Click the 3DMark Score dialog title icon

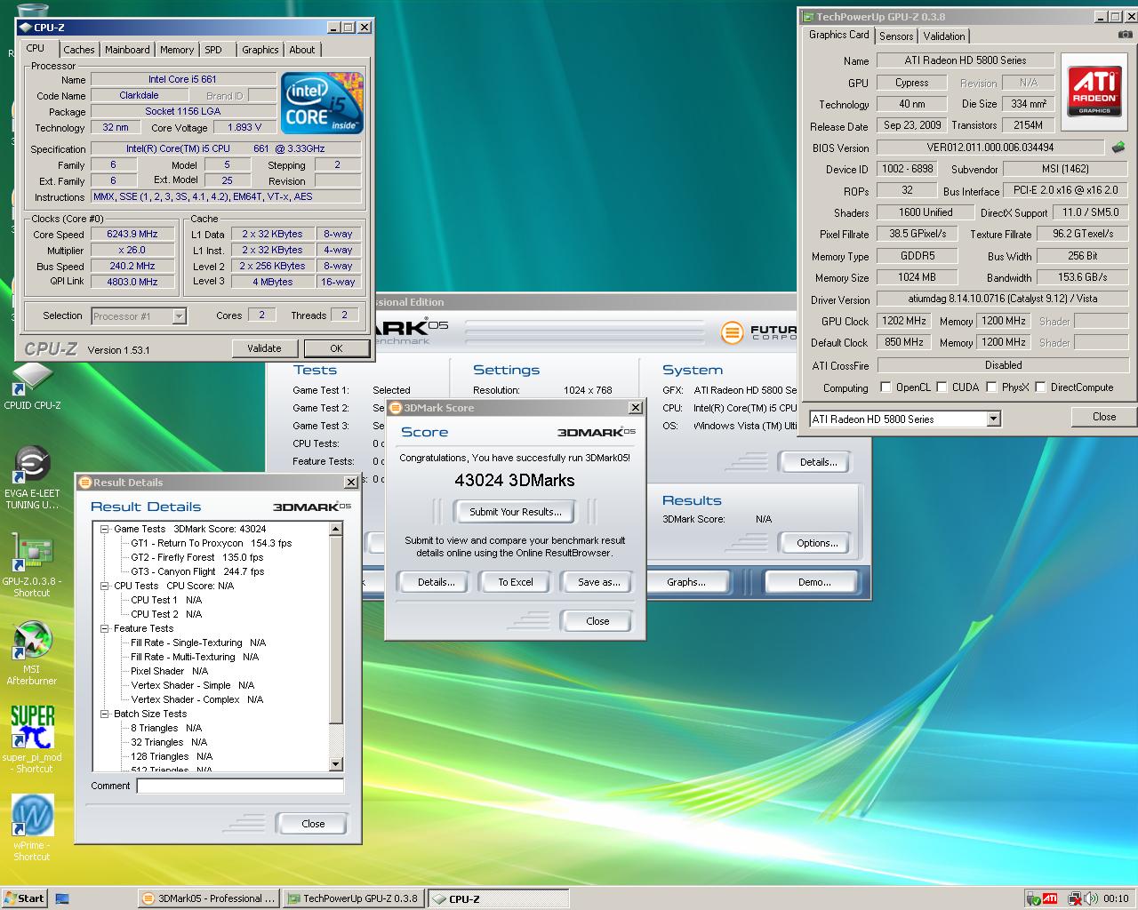pos(396,408)
